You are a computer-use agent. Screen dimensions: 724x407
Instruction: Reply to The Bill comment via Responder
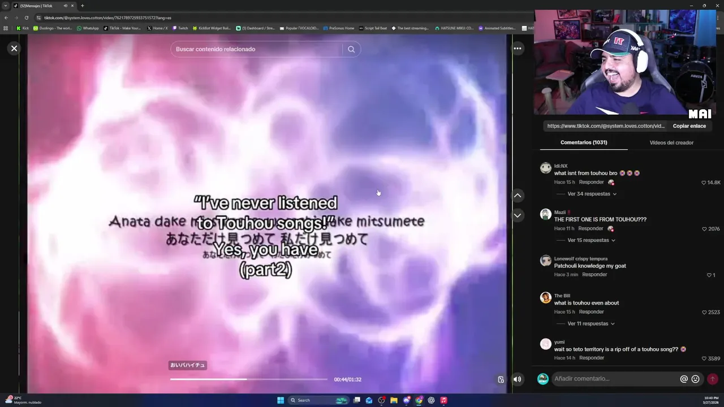pos(592,312)
